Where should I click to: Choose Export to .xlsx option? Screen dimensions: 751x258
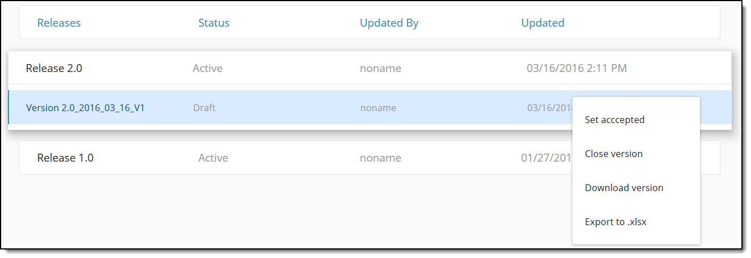[616, 222]
